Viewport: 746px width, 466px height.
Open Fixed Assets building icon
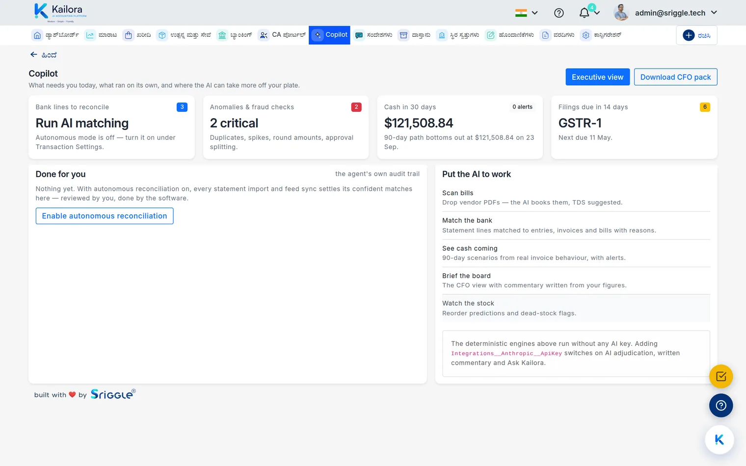[442, 35]
